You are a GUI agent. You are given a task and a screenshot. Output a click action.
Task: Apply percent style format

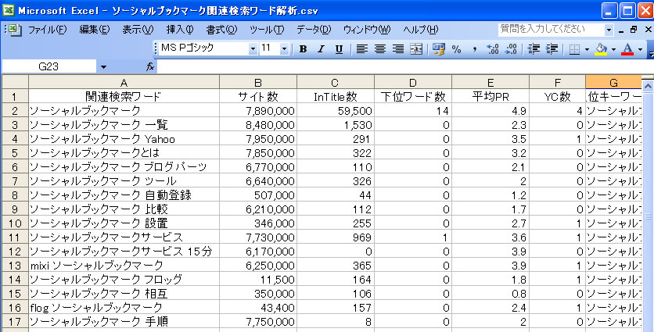[457, 49]
